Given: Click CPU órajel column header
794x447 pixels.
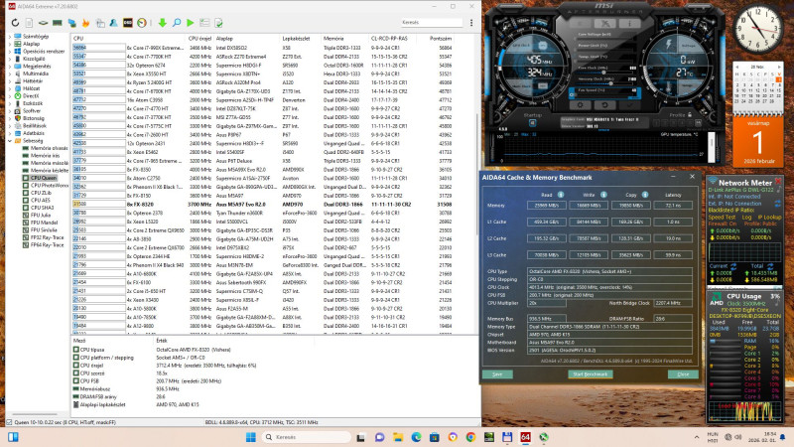Looking at the screenshot, I should click(x=199, y=39).
